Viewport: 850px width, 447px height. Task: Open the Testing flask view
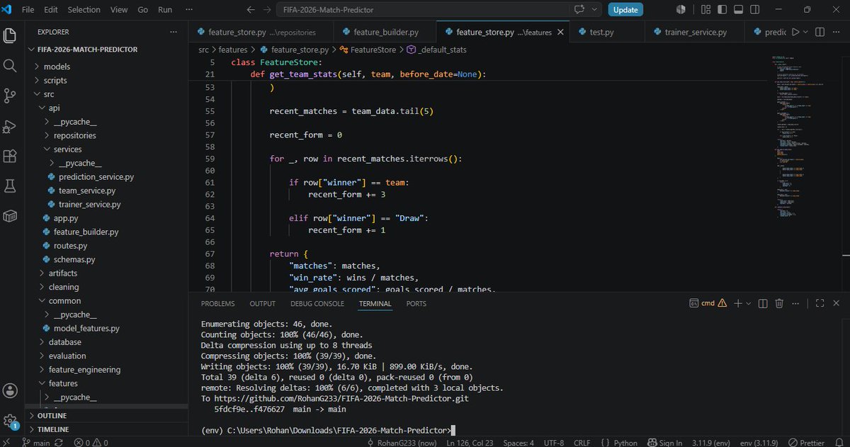point(10,186)
